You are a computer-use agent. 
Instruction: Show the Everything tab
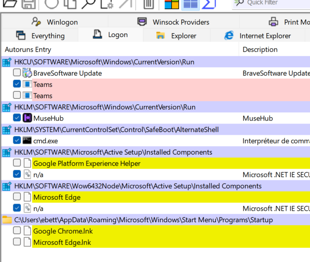pyautogui.click(x=40, y=36)
